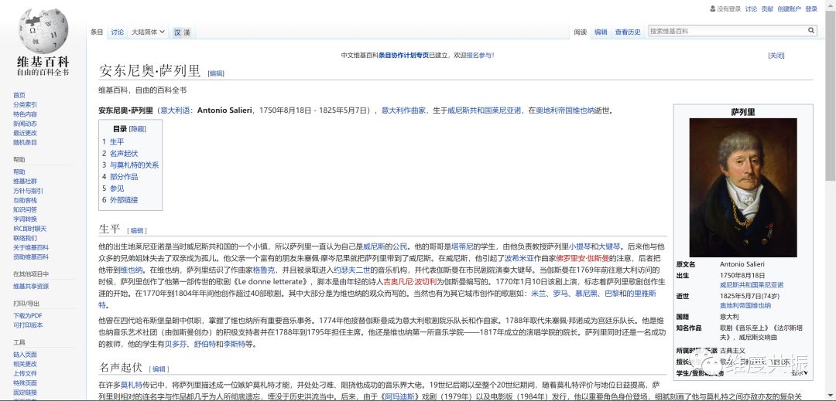Viewport: 836px width, 401px height.
Task: Click 报名参与 link in the banner
Action: [x=478, y=55]
